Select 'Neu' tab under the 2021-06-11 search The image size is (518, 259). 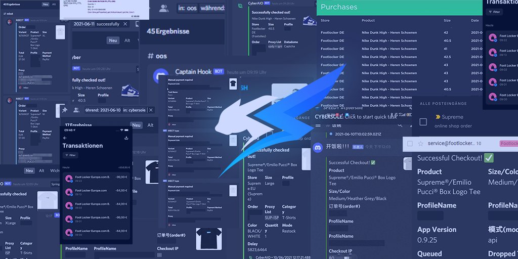(113, 40)
